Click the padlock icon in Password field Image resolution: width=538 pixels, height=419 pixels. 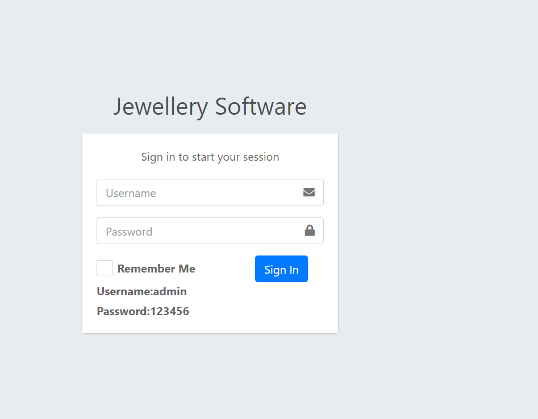click(309, 231)
